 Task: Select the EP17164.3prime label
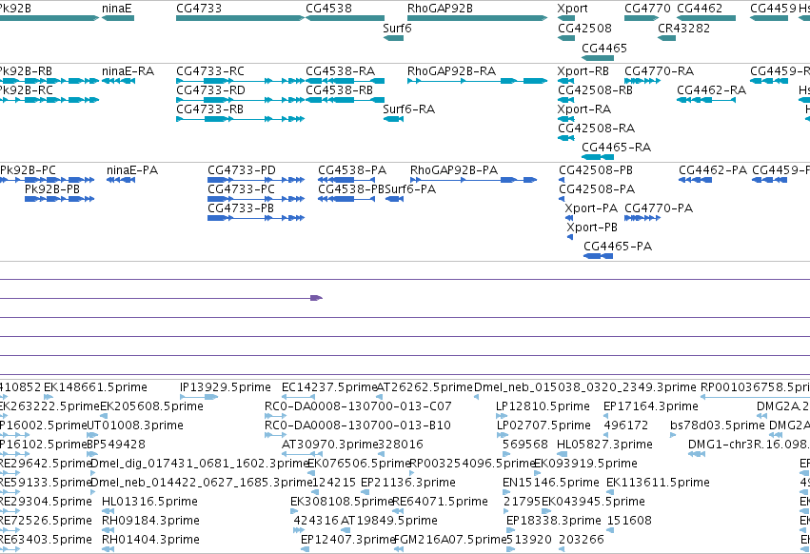click(651, 406)
